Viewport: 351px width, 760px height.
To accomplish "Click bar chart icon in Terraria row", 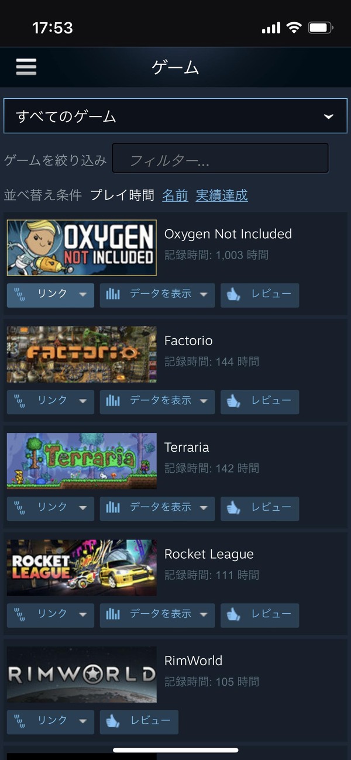I will click(113, 508).
